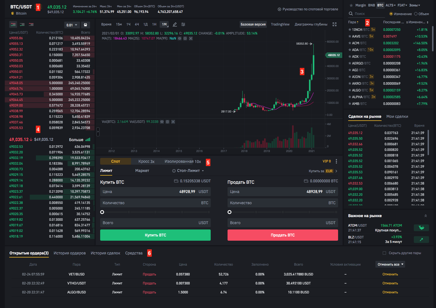This screenshot has width=436, height=308.
Task: Collapse the side panel with left edge handle
Action: (98, 132)
